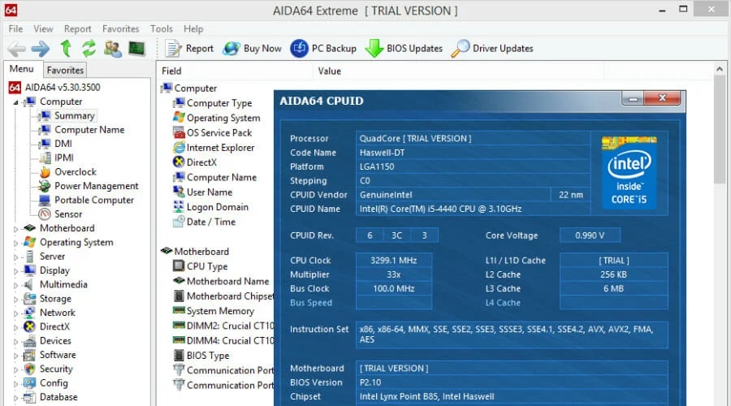Switch to the Menu tab
Viewport: 731px width, 406px height.
coord(22,69)
